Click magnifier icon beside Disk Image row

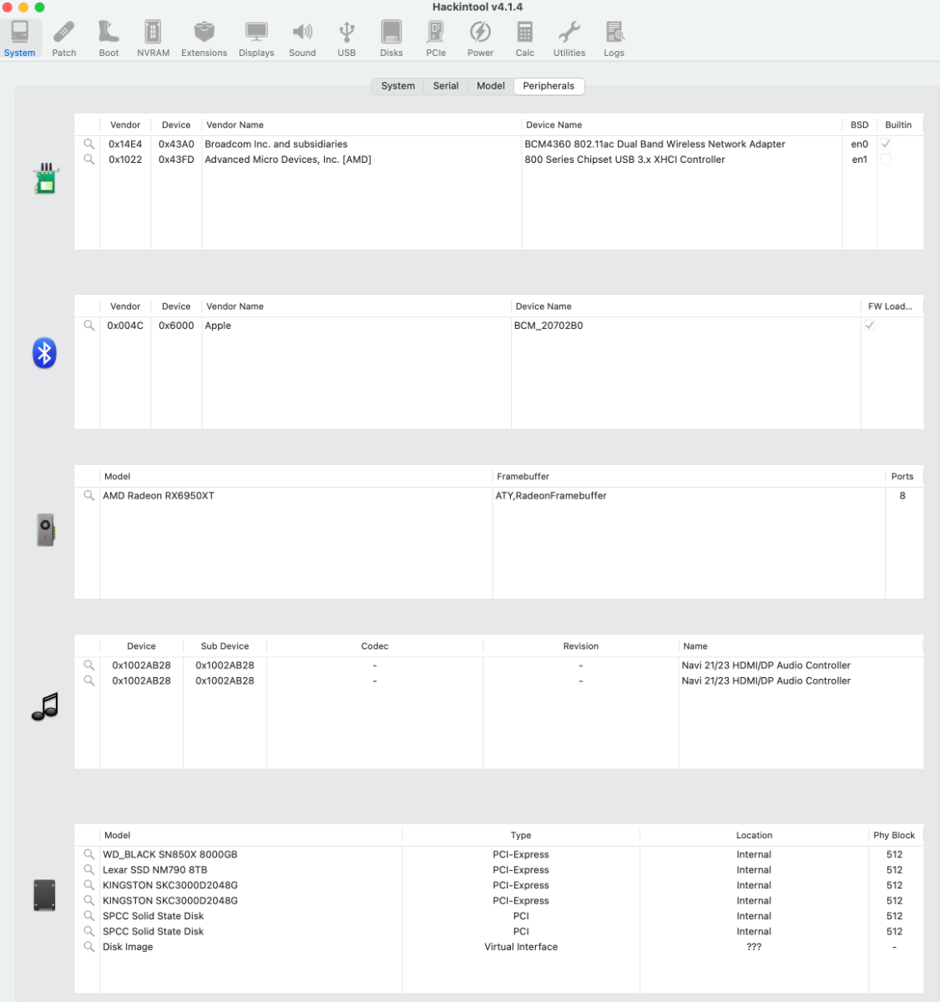coord(88,946)
